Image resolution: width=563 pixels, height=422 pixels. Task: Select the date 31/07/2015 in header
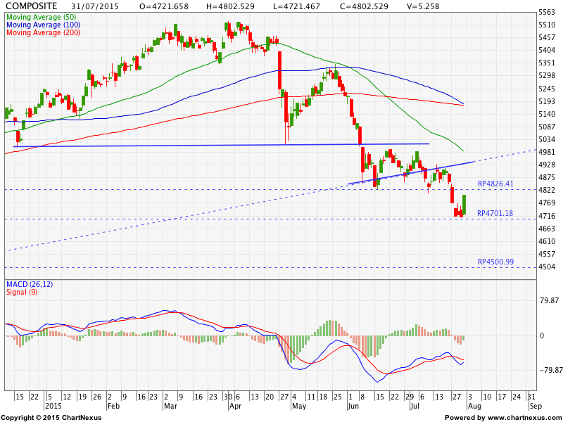tap(95, 6)
